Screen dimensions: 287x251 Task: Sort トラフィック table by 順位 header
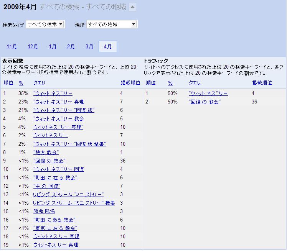(151, 83)
